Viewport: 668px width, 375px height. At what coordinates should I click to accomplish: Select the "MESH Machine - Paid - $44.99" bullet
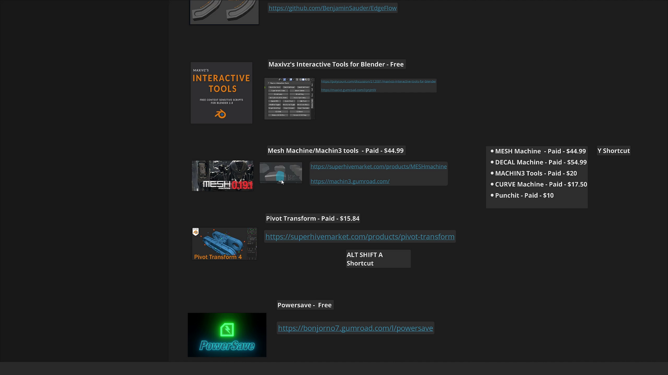(x=538, y=151)
